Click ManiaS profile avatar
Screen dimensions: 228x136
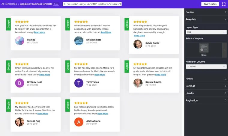19,41
